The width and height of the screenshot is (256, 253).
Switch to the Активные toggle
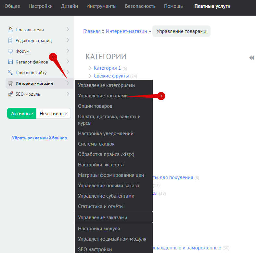coord(22,114)
